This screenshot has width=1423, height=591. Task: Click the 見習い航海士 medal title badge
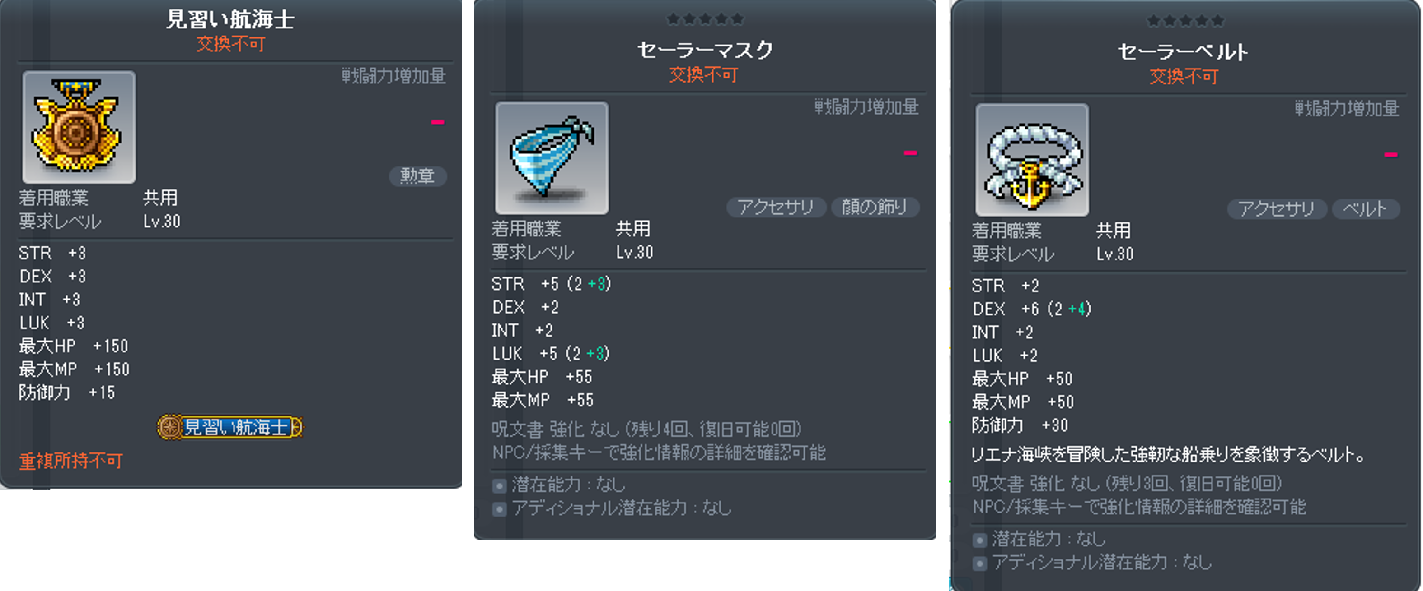coord(230,427)
